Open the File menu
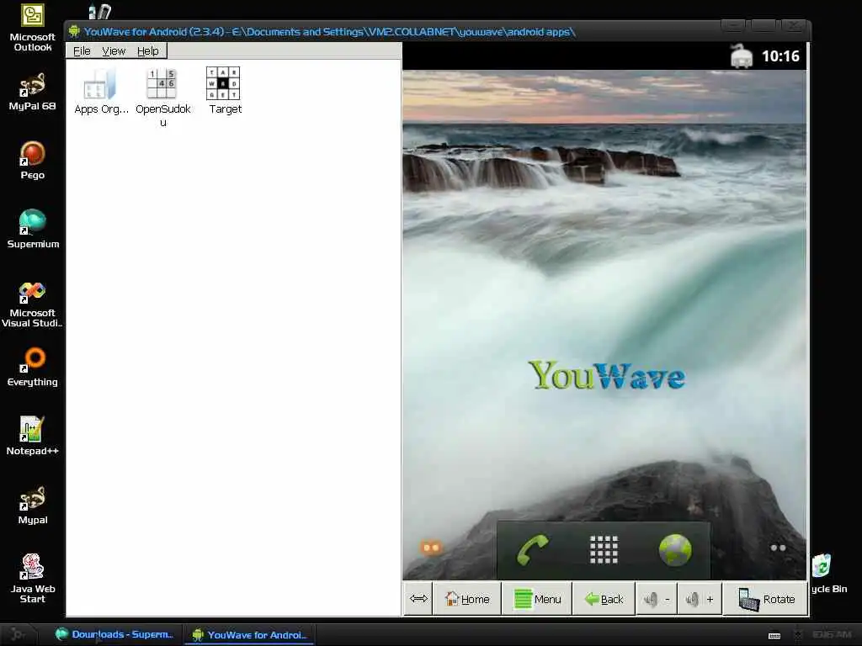The height and width of the screenshot is (646, 862). (x=82, y=51)
